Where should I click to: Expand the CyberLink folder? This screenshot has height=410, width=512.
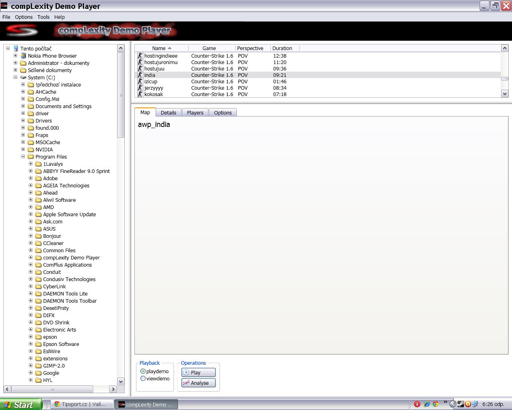[30, 286]
